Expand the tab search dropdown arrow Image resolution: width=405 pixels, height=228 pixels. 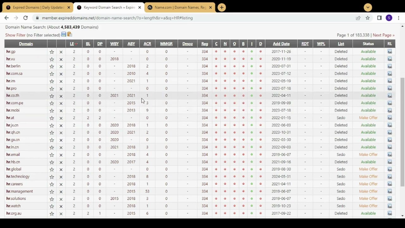tap(368, 7)
